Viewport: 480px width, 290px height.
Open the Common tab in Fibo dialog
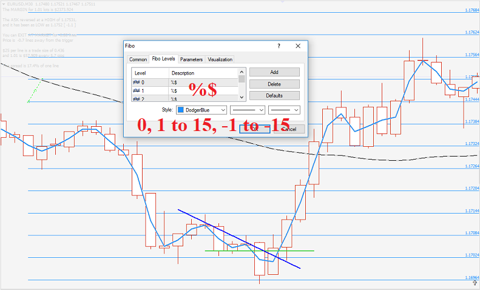(x=138, y=59)
